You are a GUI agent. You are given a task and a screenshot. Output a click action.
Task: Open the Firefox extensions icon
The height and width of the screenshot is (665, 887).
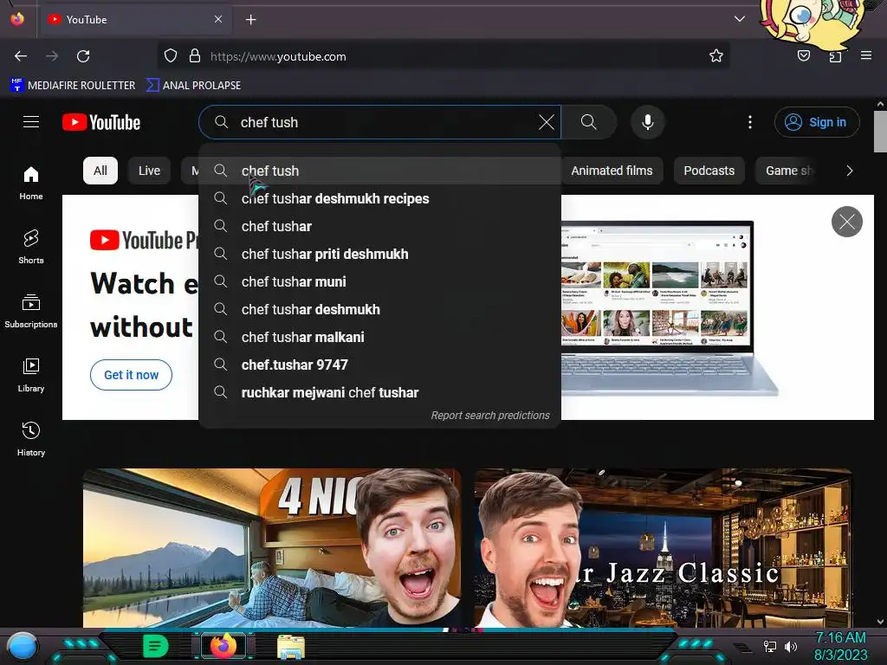point(835,55)
